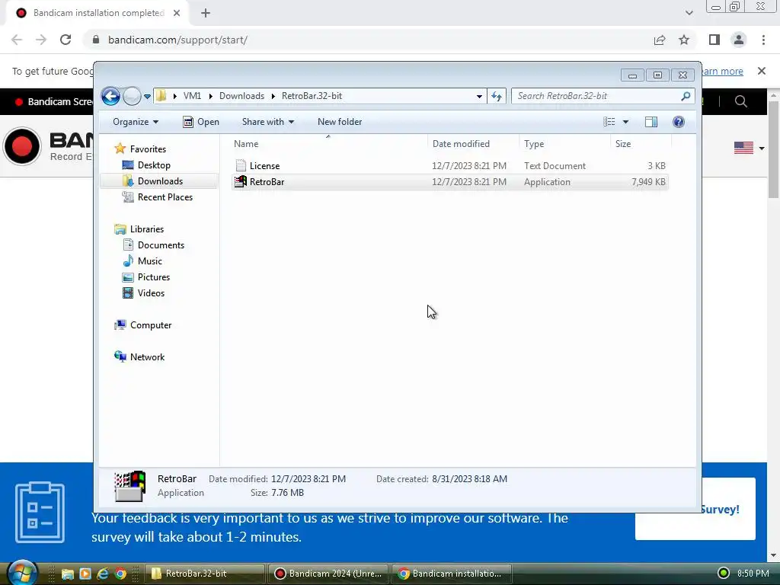Select the Bandicam installation completed tab

(97, 13)
